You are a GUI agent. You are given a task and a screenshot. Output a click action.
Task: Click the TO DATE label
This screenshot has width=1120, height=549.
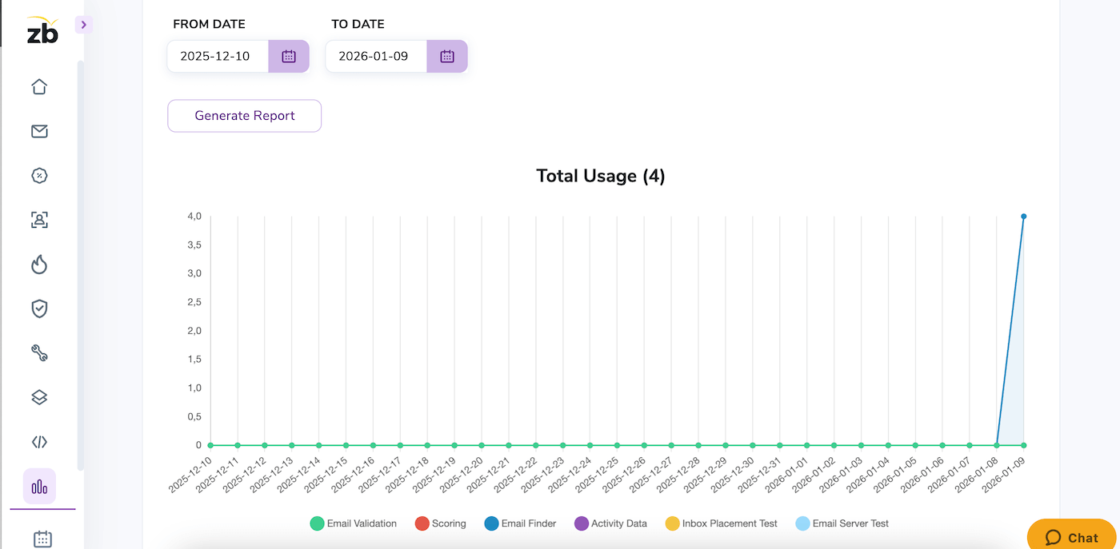coord(358,24)
